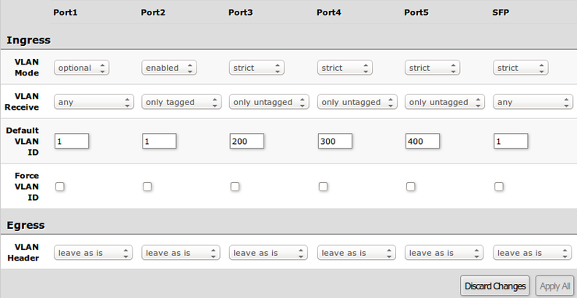Screen dimensions: 577x298
Task: Open Port2 Egress VLAN Header dropdown
Action: [x=181, y=253]
